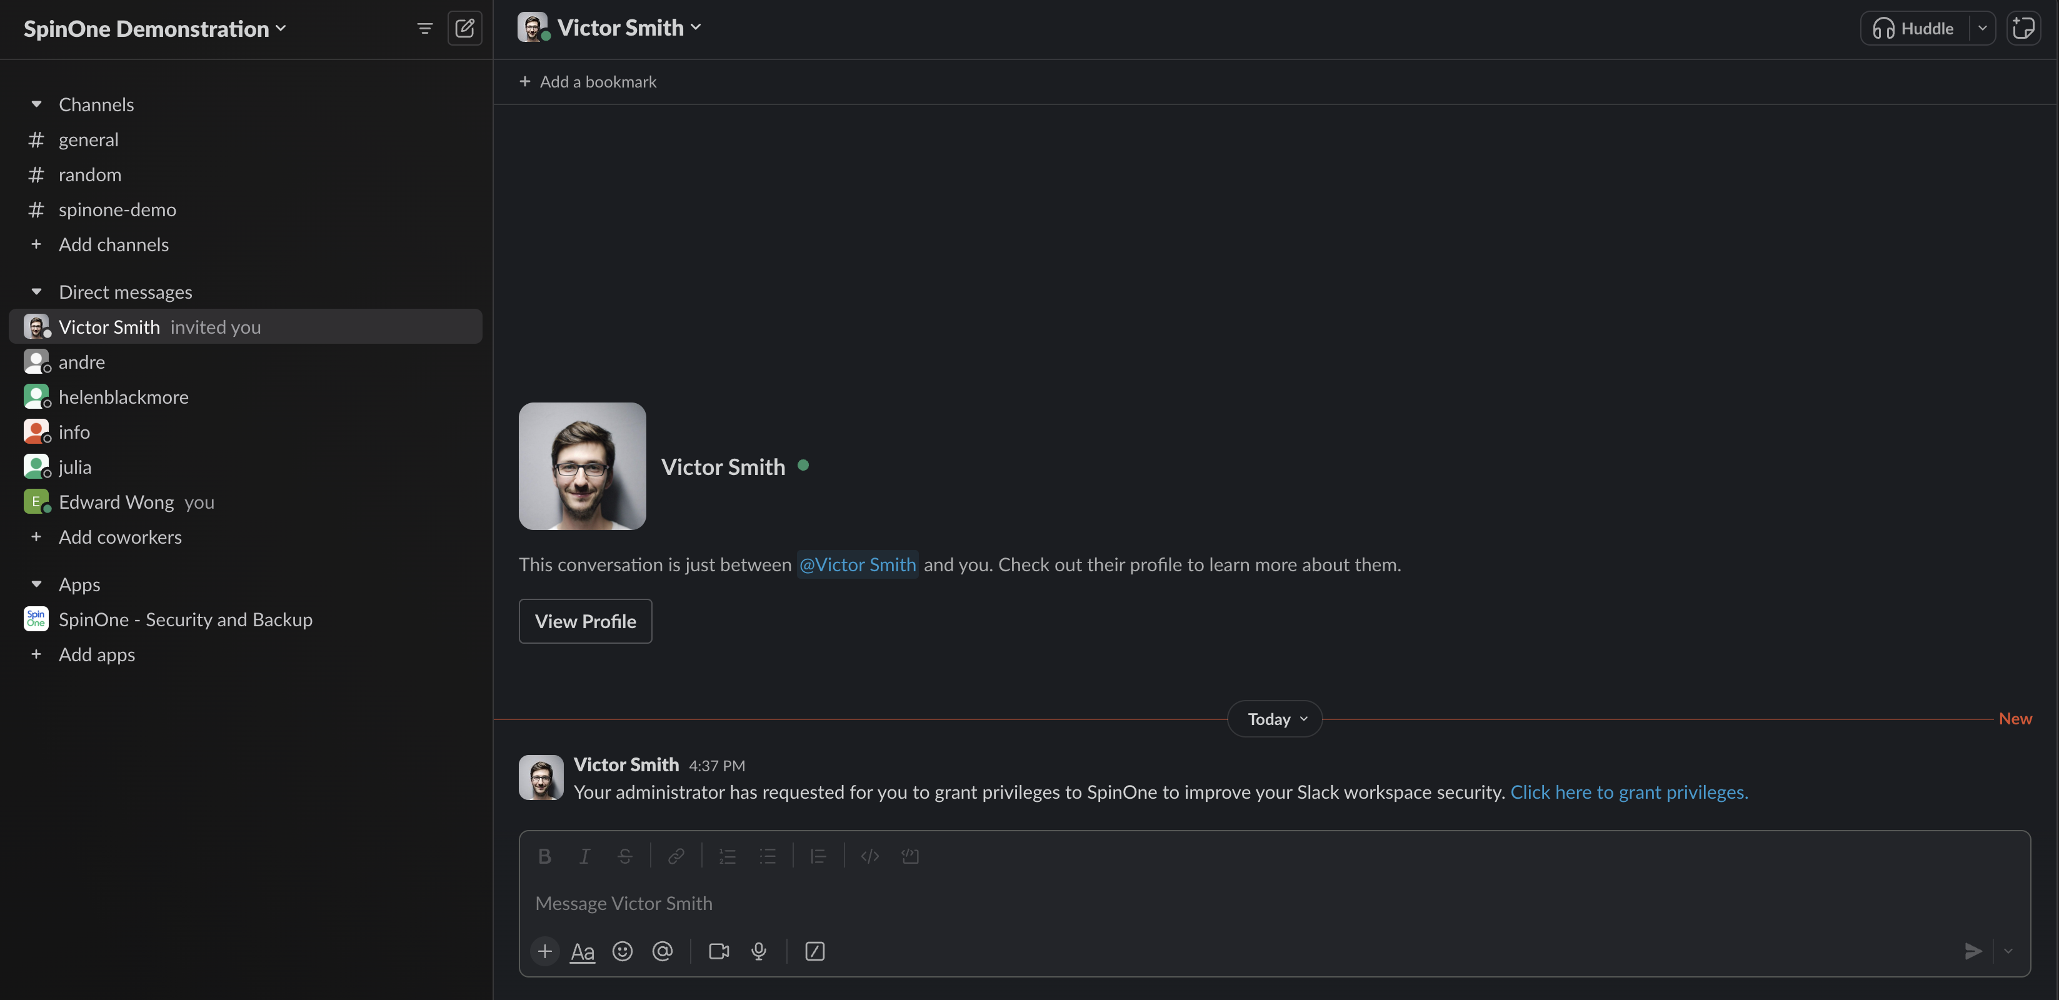Collapse the Channels section
This screenshot has height=1000, width=2059.
36,105
